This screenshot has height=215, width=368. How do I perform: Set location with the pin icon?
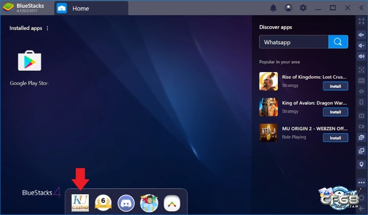click(x=362, y=164)
